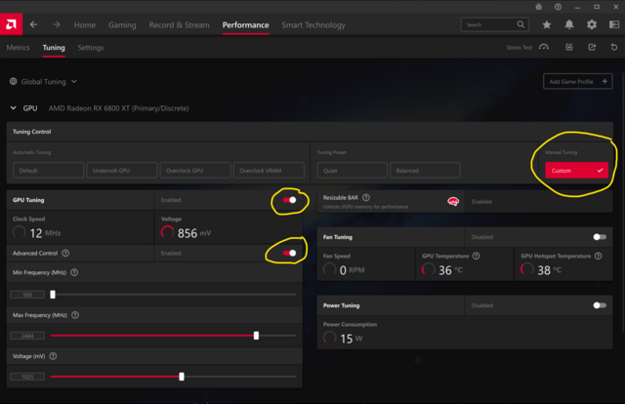Click the Max Frequency slider handle

tap(256, 335)
